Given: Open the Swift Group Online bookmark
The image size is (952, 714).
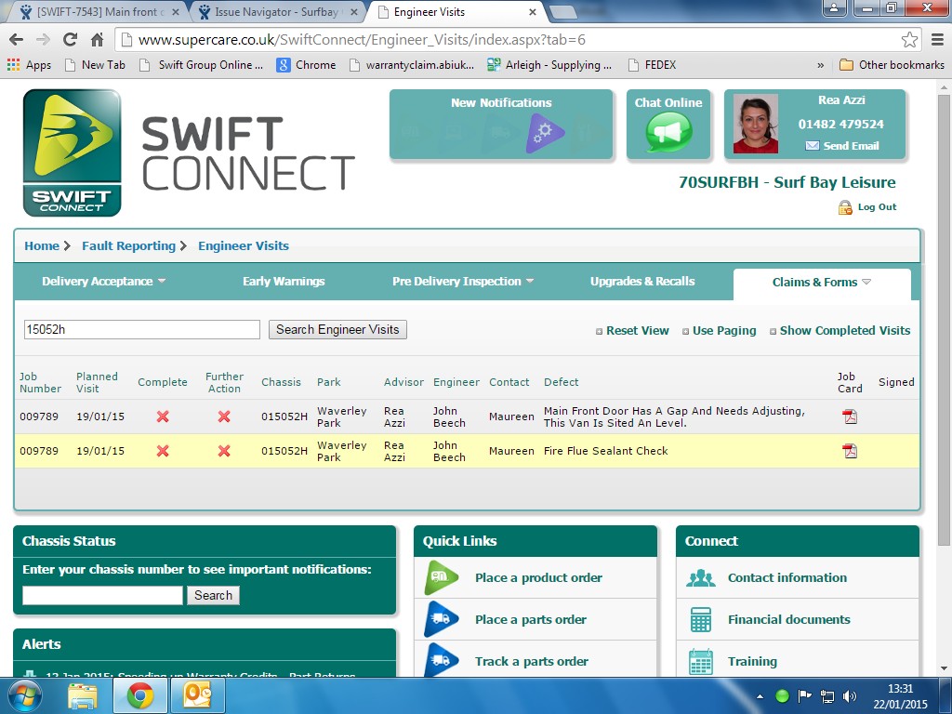Looking at the screenshot, I should [x=202, y=65].
